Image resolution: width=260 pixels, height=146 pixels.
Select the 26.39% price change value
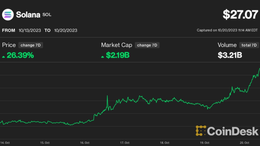(x=20, y=55)
